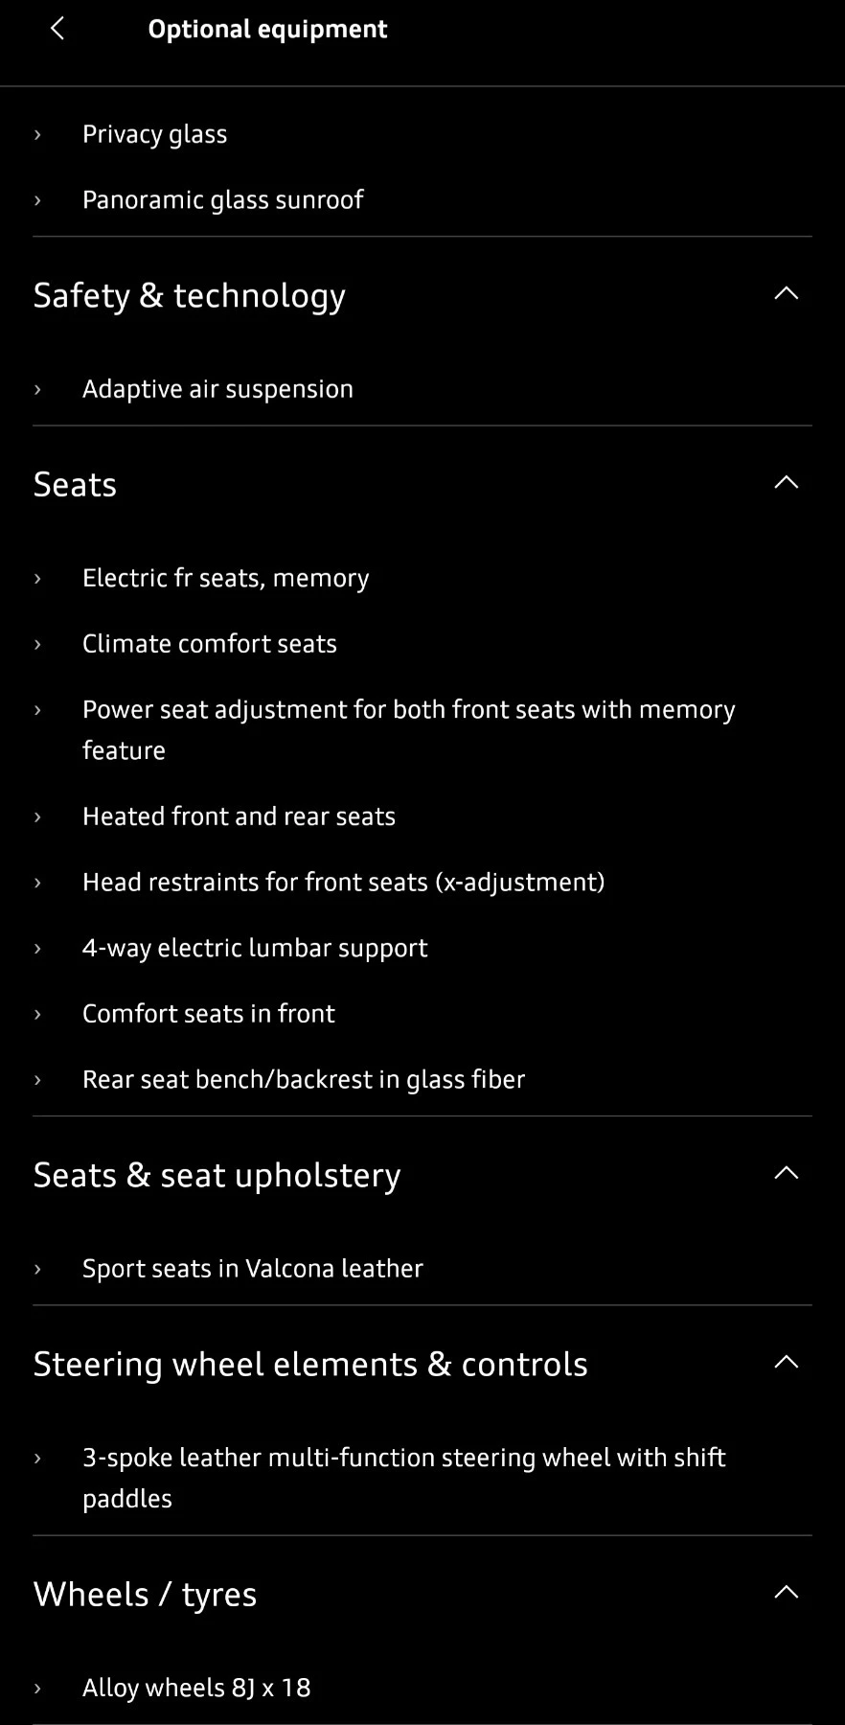Open Rear seat bench/backrest in glass fiber

pos(303,1079)
